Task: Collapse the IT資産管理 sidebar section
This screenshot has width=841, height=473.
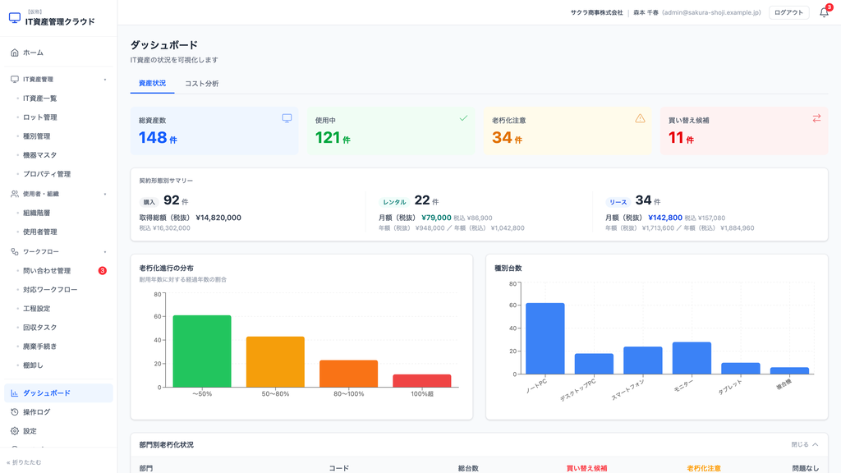Action: pos(58,80)
